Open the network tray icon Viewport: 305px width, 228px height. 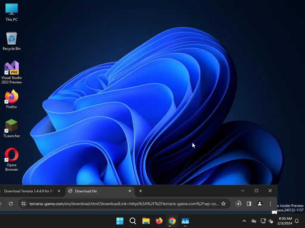tap(263, 221)
